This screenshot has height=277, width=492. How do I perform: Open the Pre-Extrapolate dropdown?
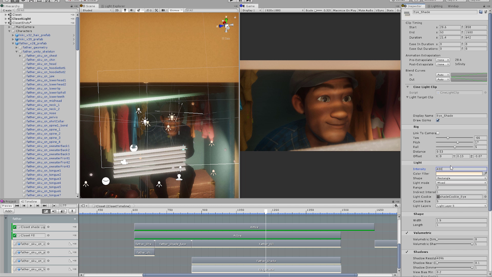click(443, 60)
